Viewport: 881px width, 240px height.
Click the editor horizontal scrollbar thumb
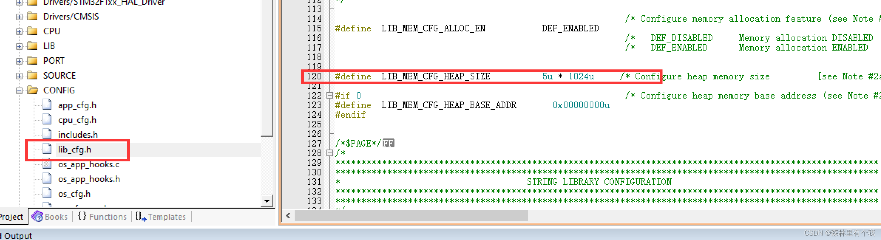[x=411, y=216]
